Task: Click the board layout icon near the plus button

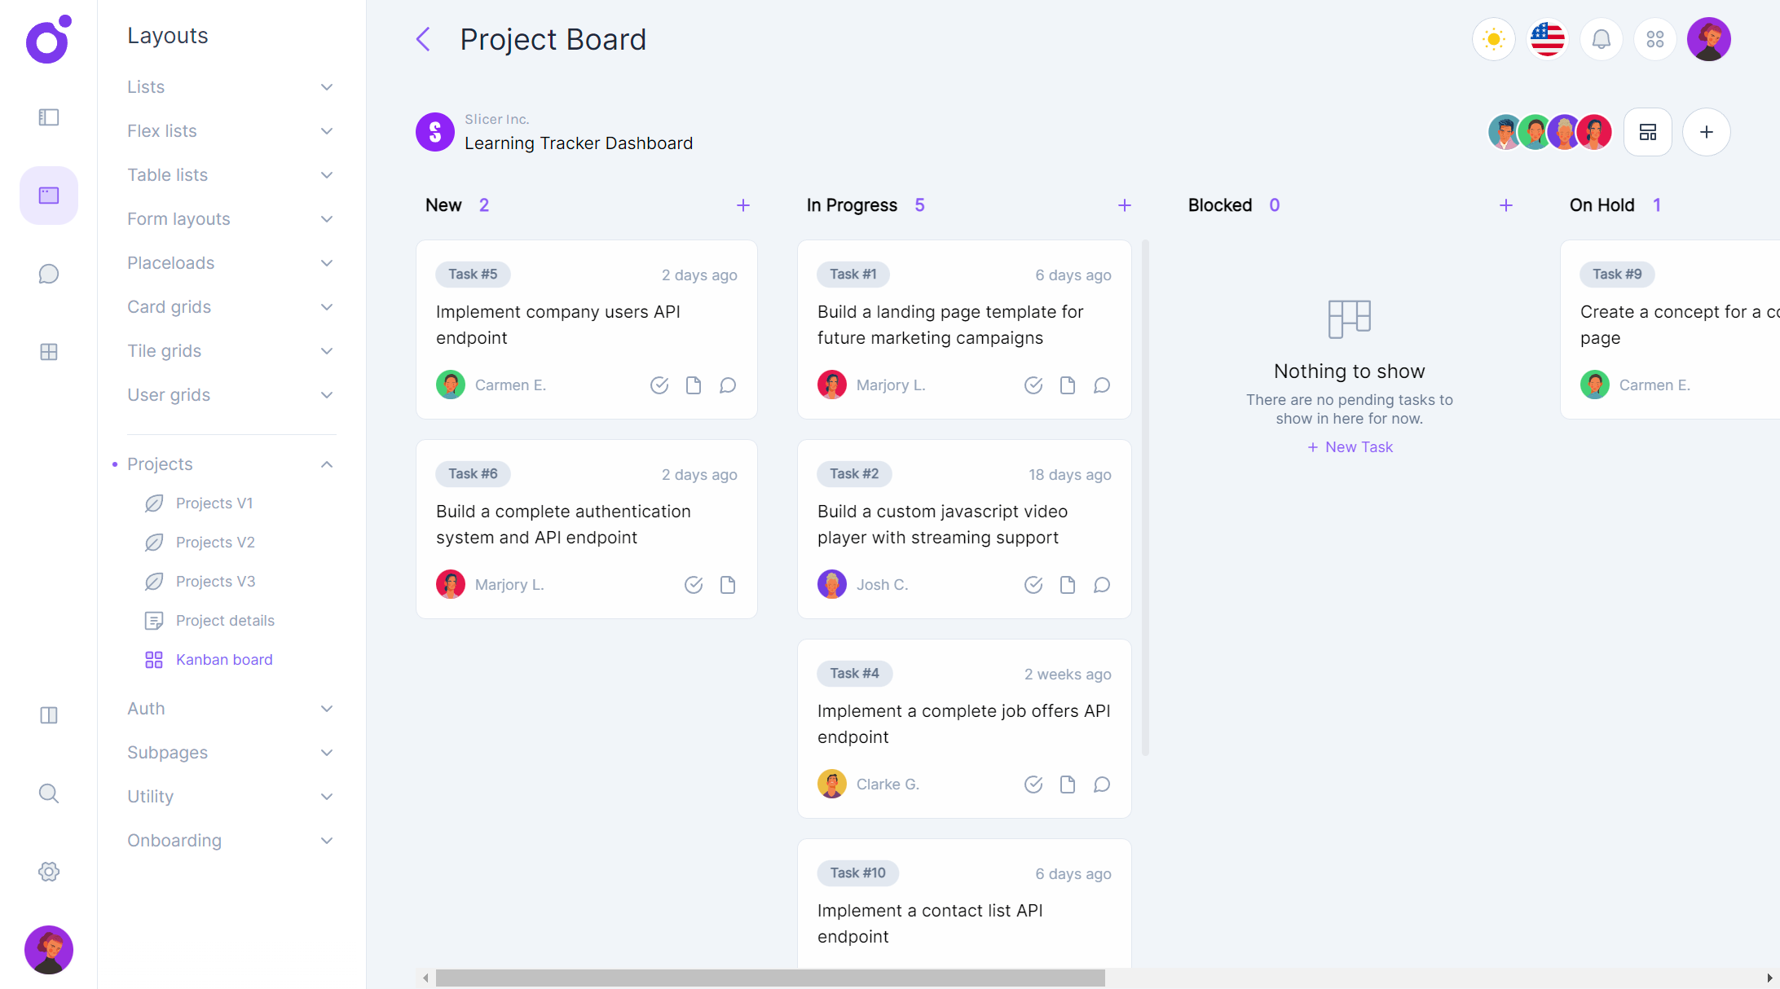Action: click(x=1648, y=131)
